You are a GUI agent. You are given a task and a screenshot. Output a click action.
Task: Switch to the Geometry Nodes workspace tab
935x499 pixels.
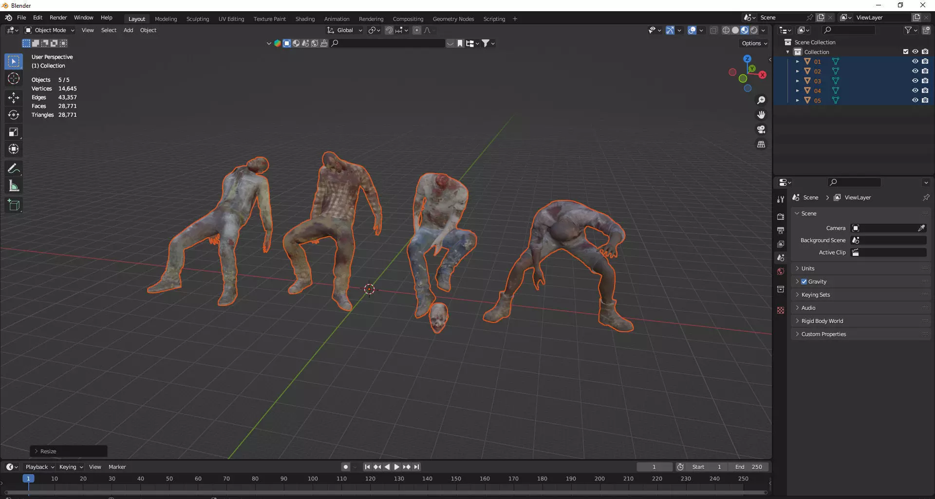pyautogui.click(x=453, y=19)
